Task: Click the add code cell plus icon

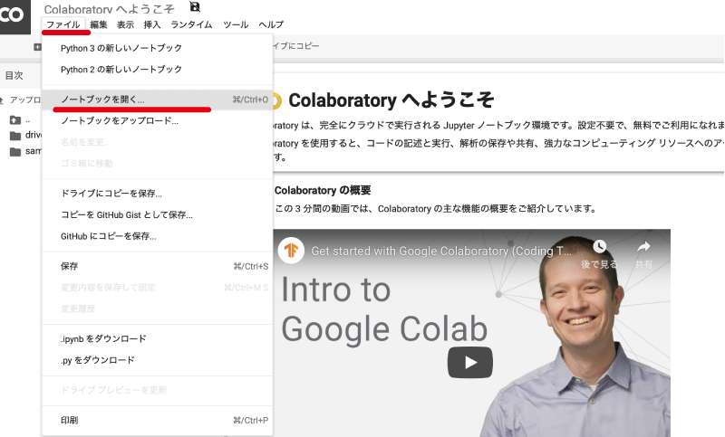Action: 37,47
